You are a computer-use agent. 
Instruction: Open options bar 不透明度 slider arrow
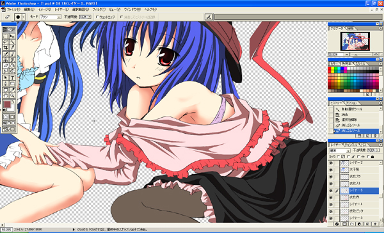tap(89, 17)
